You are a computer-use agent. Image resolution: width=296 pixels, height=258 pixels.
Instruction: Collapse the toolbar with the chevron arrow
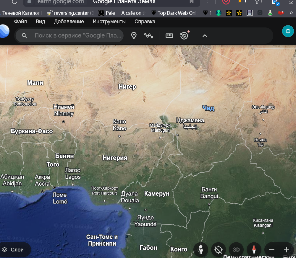pyautogui.click(x=205, y=36)
